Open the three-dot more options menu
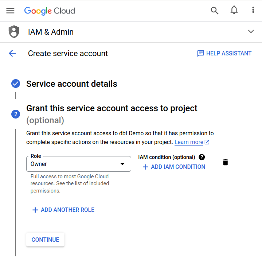This screenshot has height=260, width=262. pos(253,11)
